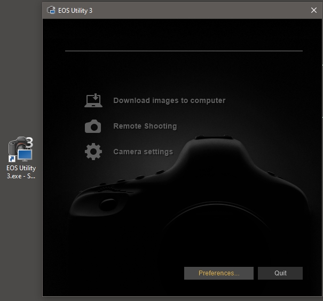This screenshot has width=323, height=301.
Task: Click the horizontal divider line near the top
Action: point(184,51)
